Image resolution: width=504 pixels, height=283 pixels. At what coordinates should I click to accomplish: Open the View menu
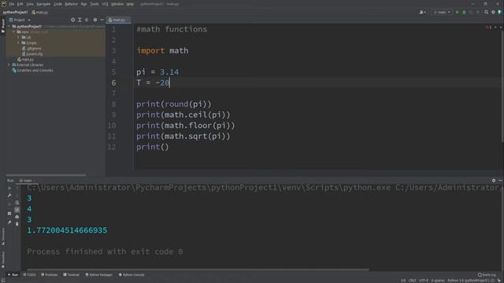point(30,4)
